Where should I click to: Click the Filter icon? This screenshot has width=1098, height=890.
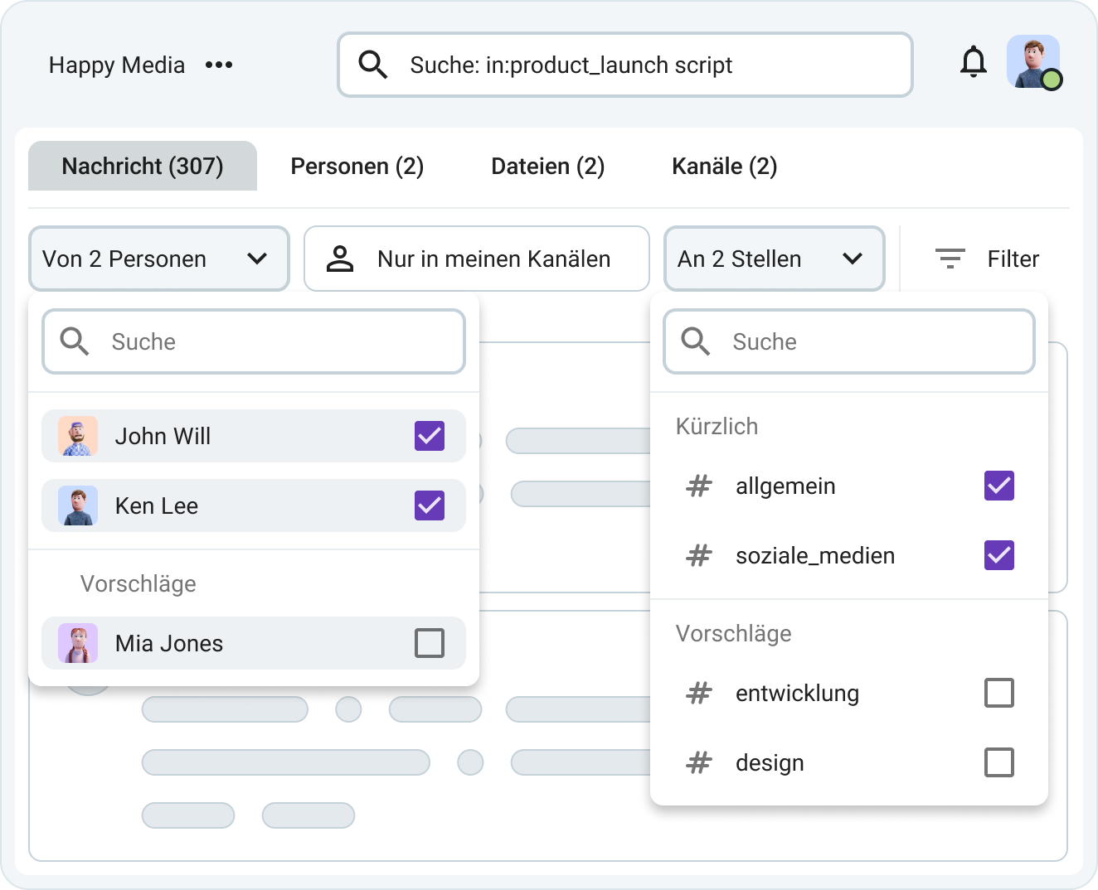(x=950, y=258)
